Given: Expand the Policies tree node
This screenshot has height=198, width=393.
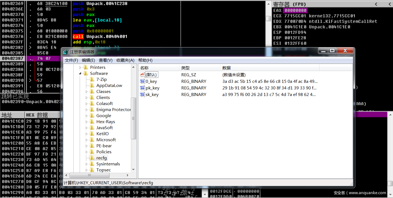Looking at the screenshot, I should pos(87,152).
